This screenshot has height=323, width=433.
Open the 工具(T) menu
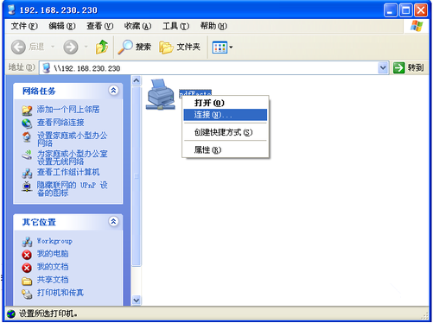[x=176, y=26]
